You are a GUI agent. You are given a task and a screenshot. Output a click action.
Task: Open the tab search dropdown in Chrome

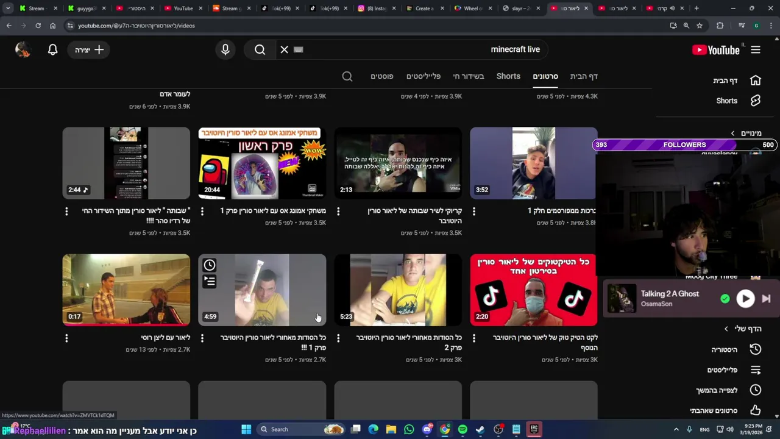pyautogui.click(x=8, y=9)
